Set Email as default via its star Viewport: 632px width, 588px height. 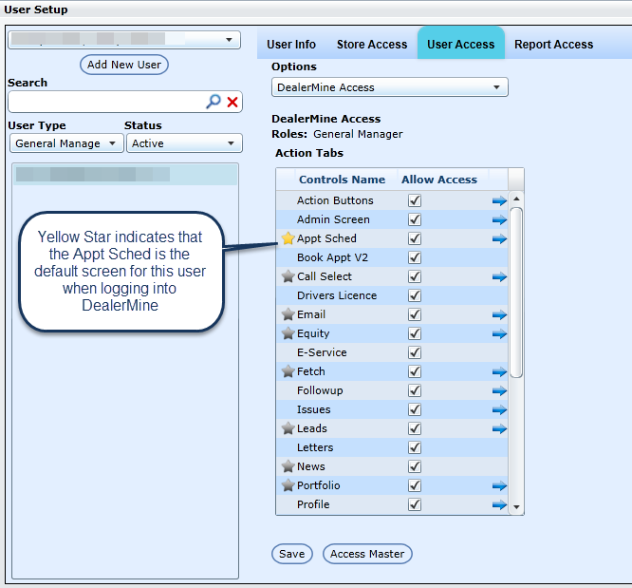[288, 314]
